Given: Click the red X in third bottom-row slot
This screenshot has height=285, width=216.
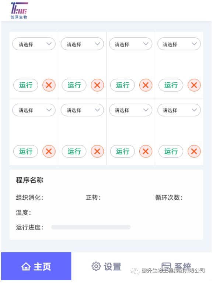Looking at the screenshot, I should pyautogui.click(x=146, y=151).
